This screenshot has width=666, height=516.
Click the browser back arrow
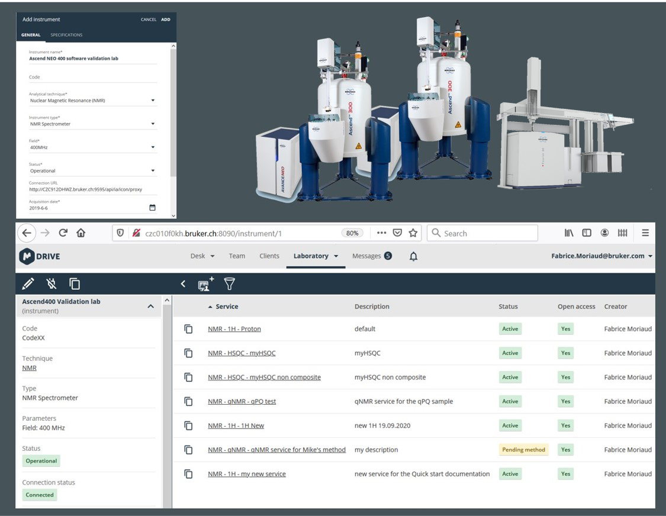(x=27, y=233)
